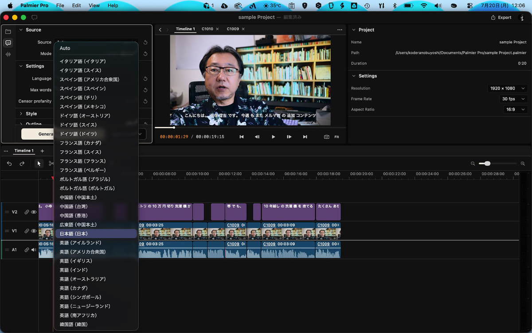
Task: Open the audio waveform panel icon
Action: point(8,54)
